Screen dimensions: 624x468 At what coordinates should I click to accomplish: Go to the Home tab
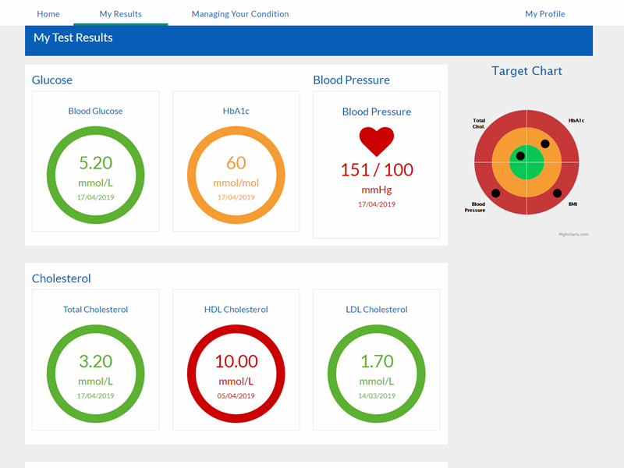pyautogui.click(x=48, y=14)
